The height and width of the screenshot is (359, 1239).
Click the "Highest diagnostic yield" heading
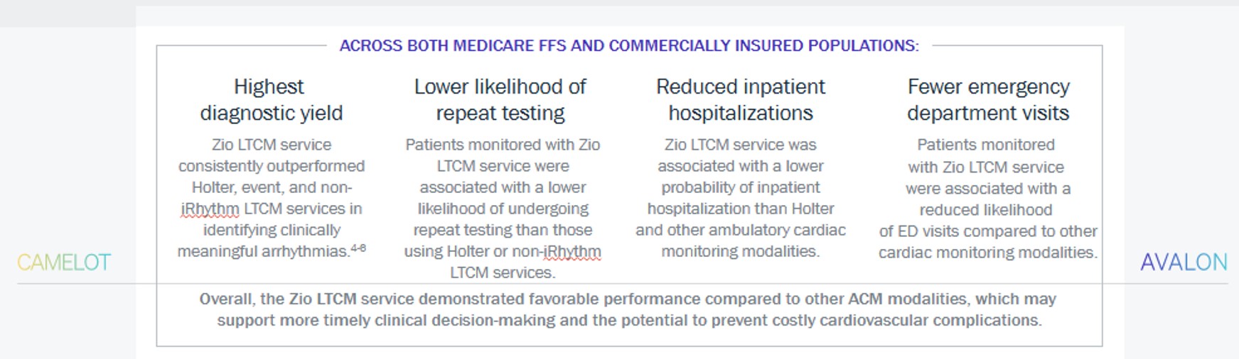coord(271,99)
